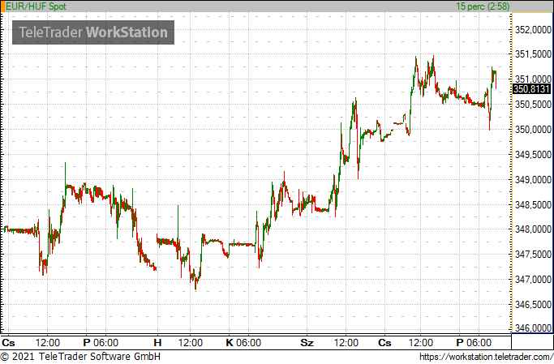Click the Sz day label on time axis
The width and height of the screenshot is (554, 364).
click(307, 342)
